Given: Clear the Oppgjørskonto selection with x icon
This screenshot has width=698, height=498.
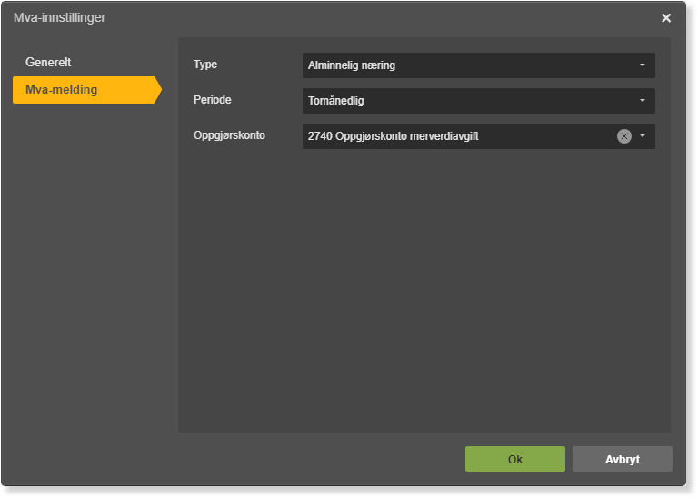Looking at the screenshot, I should coord(624,136).
